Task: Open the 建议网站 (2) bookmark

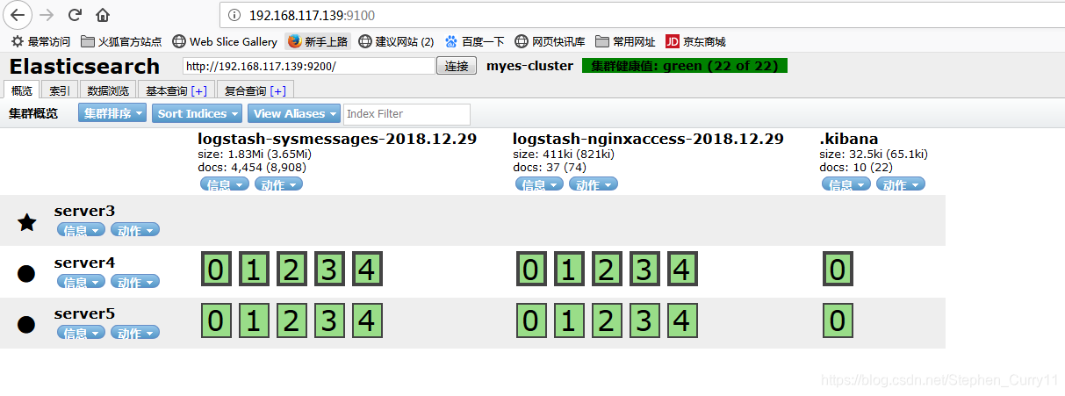Action: click(396, 41)
